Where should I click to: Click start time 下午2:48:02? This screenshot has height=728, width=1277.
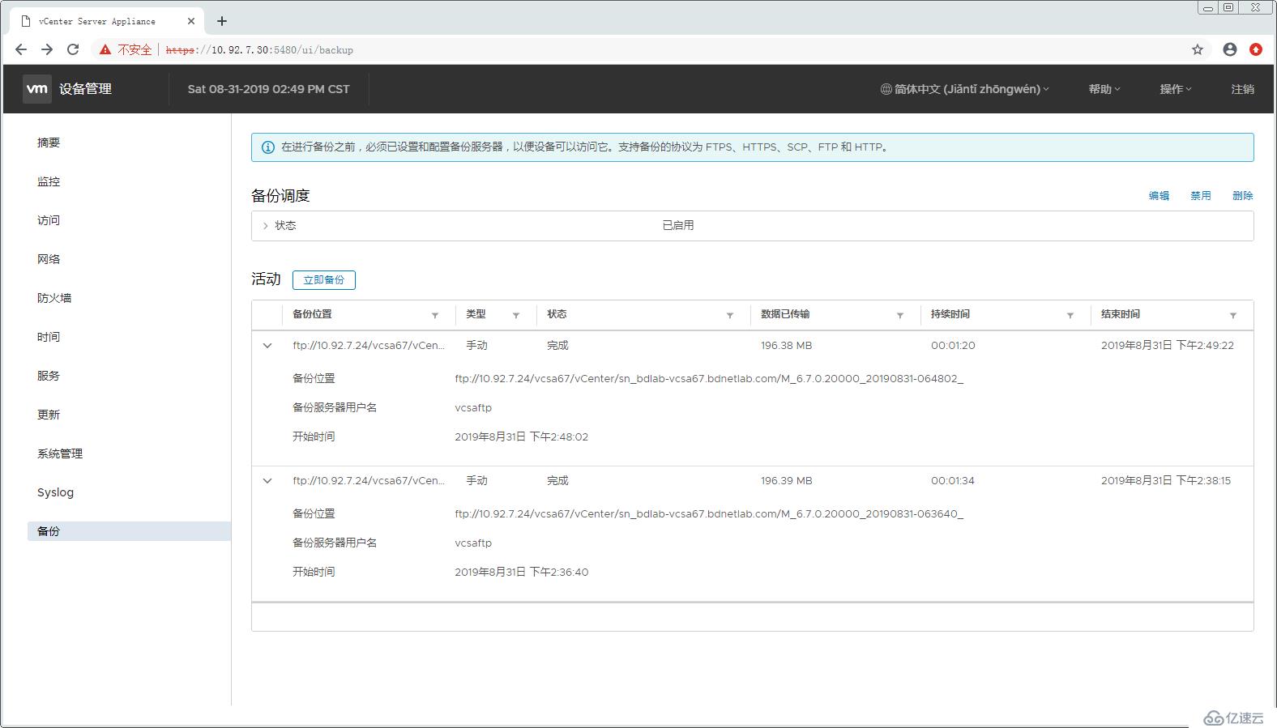click(x=522, y=437)
